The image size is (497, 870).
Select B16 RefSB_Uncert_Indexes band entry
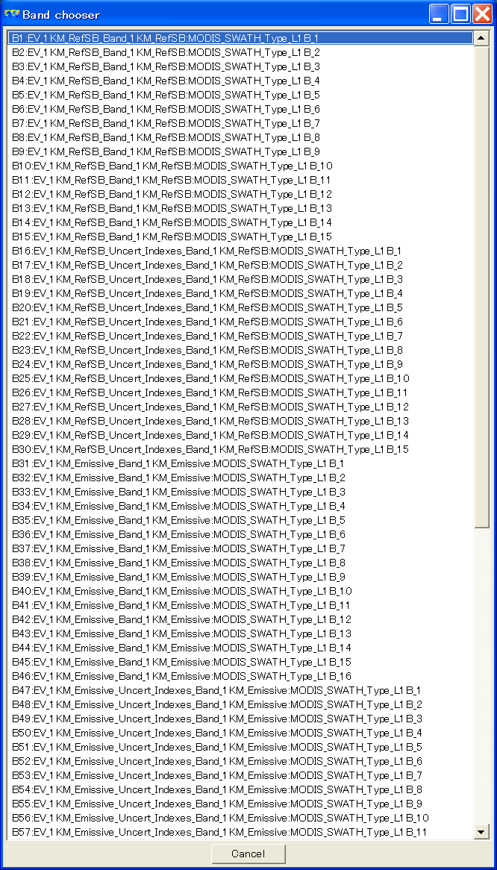(241, 251)
